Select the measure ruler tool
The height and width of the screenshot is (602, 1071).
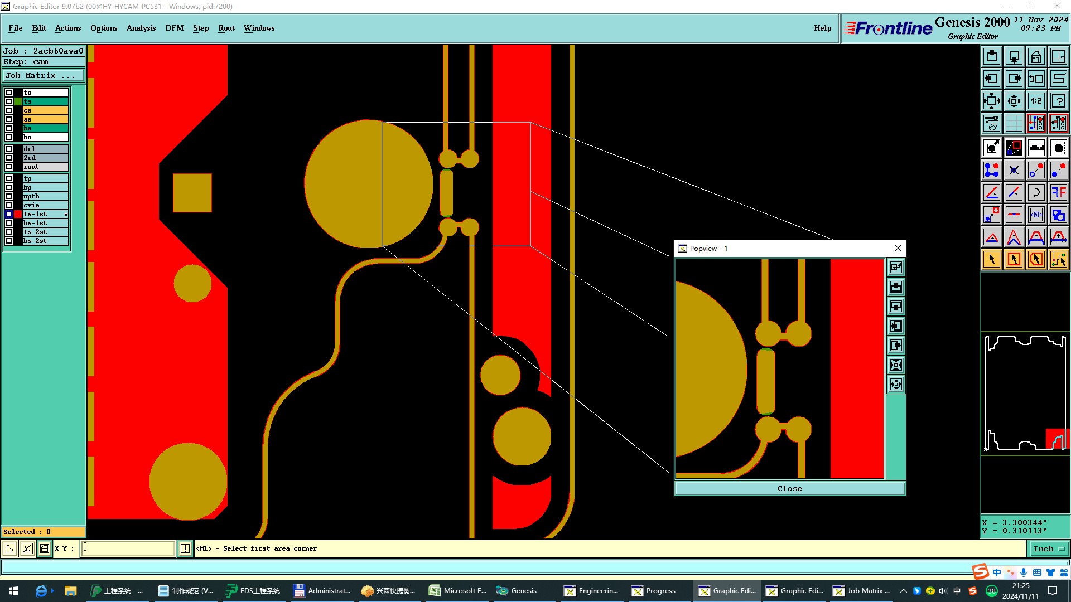[x=1036, y=148]
